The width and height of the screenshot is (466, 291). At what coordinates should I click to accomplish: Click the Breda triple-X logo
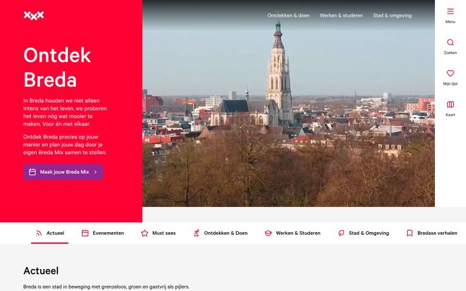(34, 16)
